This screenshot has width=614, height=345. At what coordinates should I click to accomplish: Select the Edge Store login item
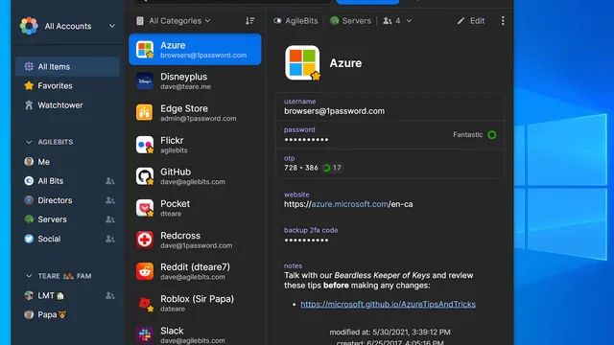[195, 113]
